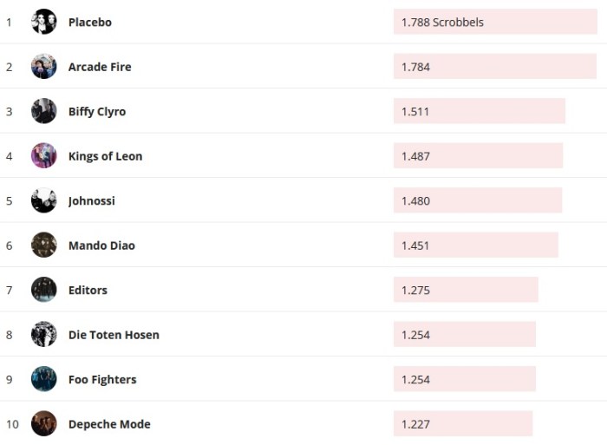Click the Mando Diao 1.451 bar
The height and width of the screenshot is (445, 607).
(475, 245)
